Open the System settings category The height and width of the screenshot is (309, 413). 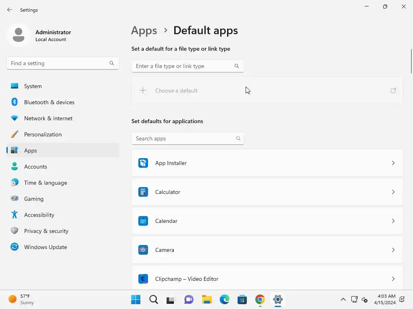[63, 86]
